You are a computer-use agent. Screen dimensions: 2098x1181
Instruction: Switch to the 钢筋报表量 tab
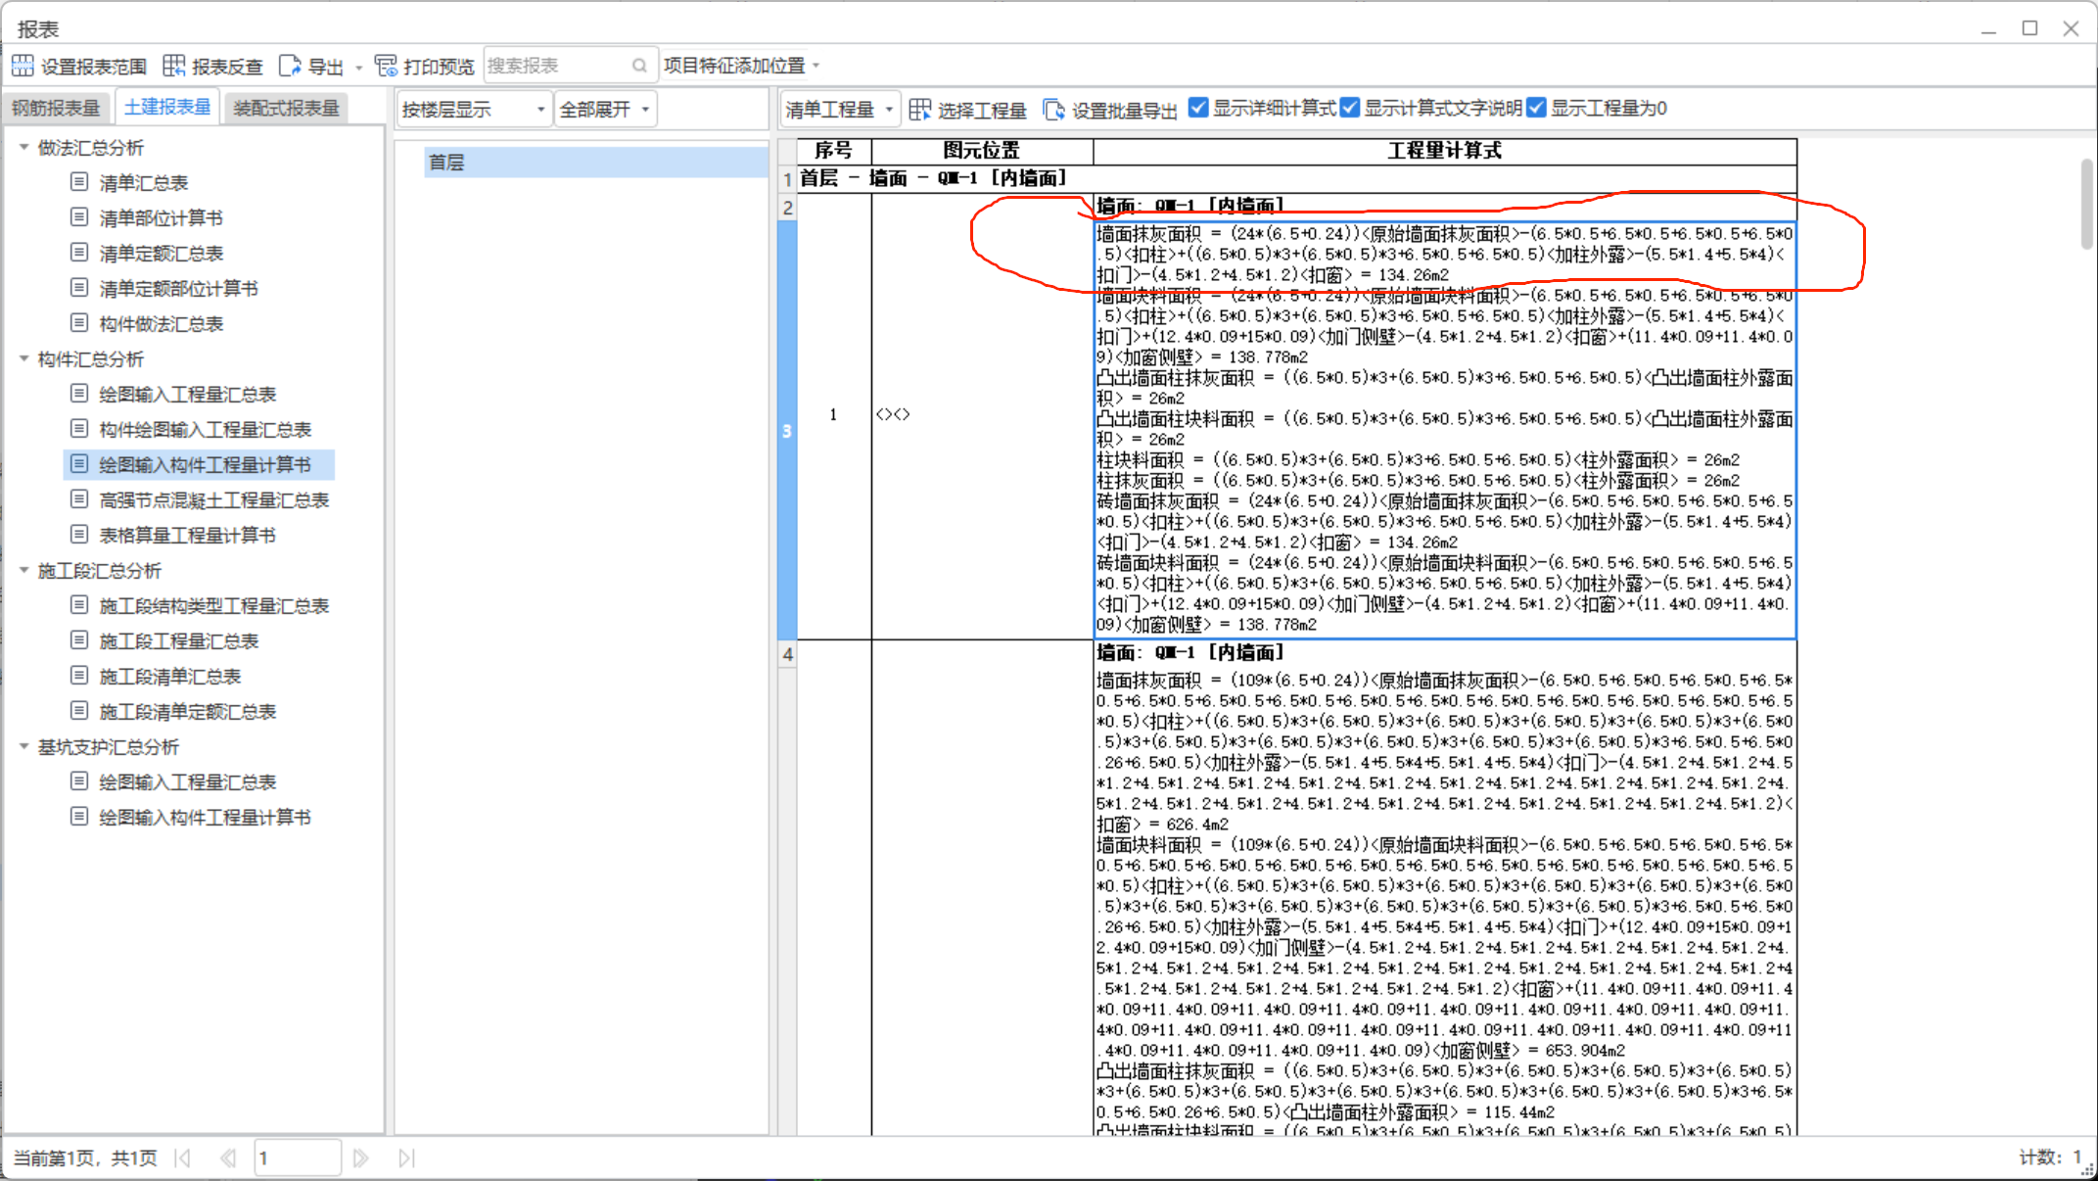point(56,108)
